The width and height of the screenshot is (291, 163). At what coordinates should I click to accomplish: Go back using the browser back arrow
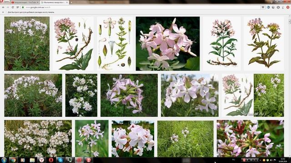(3, 7)
